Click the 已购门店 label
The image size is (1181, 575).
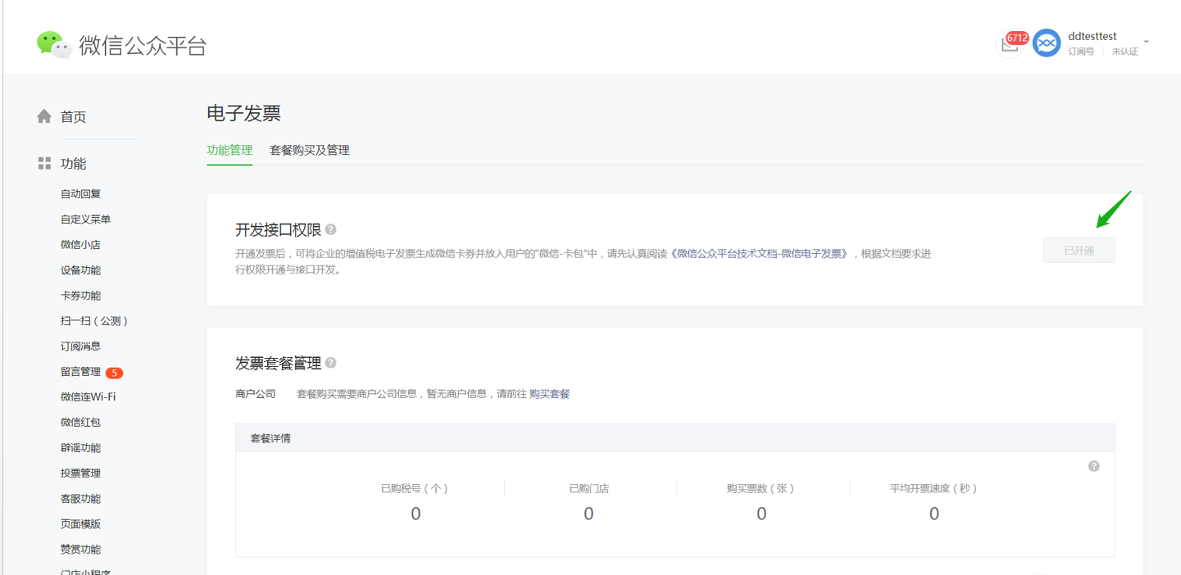[x=588, y=488]
